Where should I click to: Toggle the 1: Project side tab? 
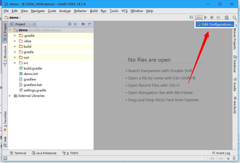point(5,32)
